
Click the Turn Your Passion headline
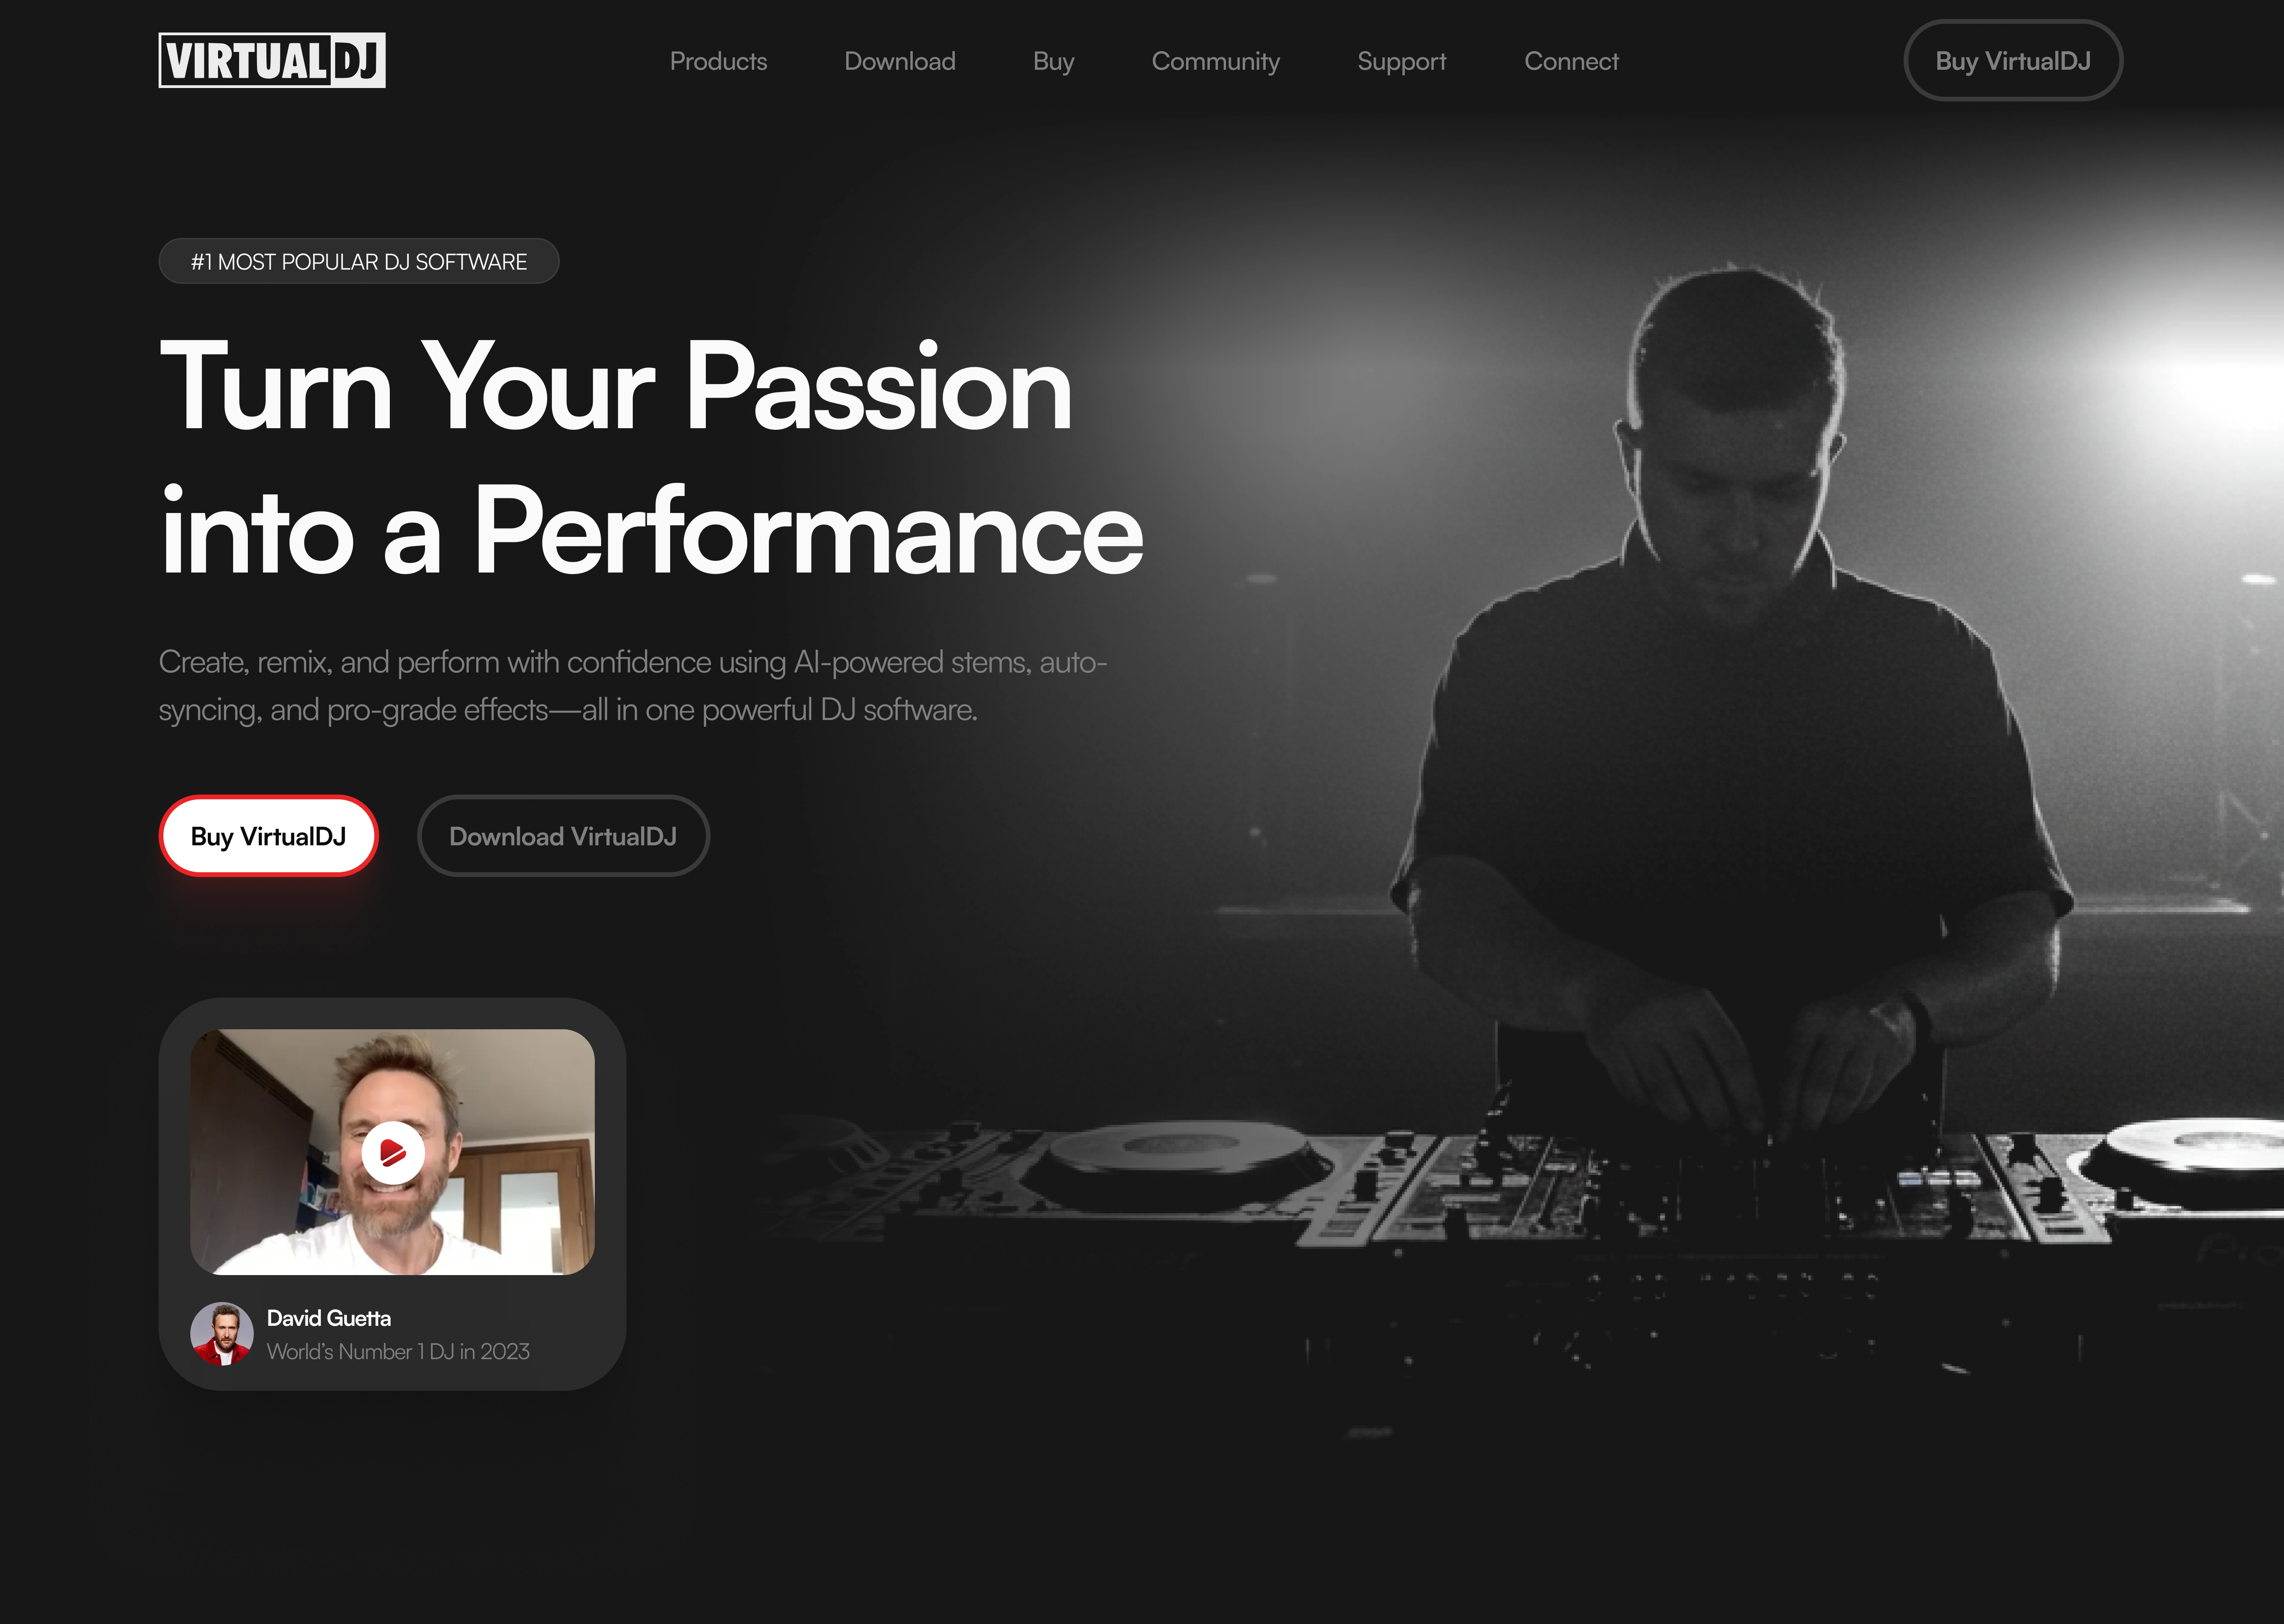tap(651, 458)
